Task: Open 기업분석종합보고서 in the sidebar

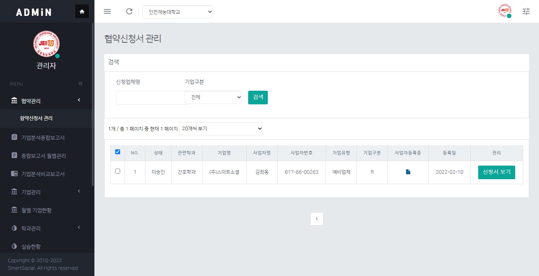Action: [43, 138]
